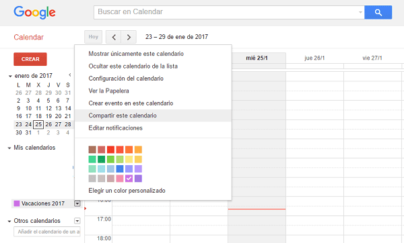This screenshot has height=243, width=404.
Task: Click the mini calendar previous month arrow
Action: pos(70,75)
